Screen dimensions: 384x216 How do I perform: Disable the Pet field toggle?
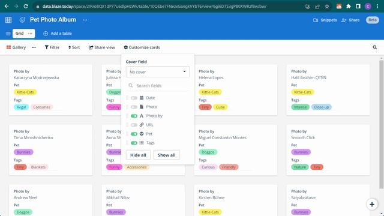134,134
